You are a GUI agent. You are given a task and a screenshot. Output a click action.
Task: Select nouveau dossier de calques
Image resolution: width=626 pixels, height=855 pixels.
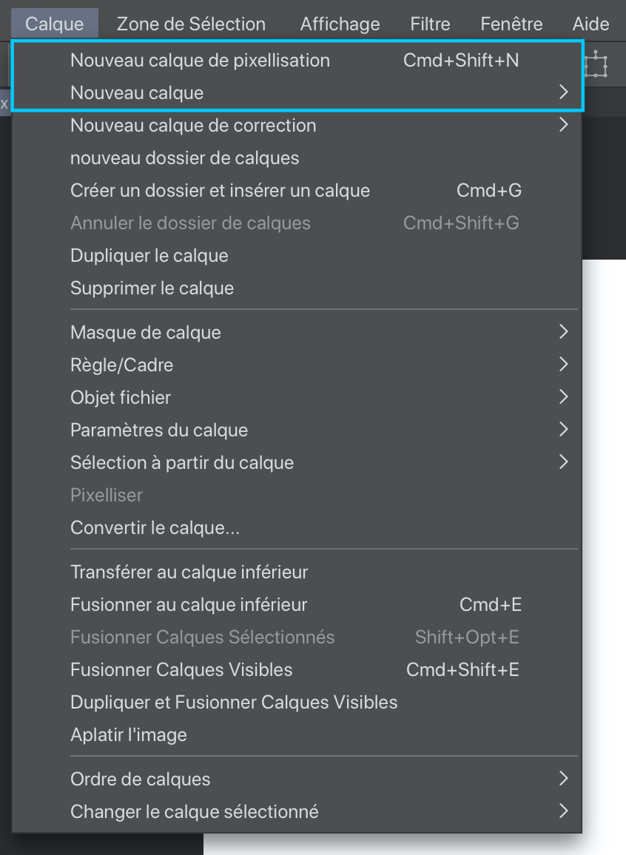(x=184, y=158)
